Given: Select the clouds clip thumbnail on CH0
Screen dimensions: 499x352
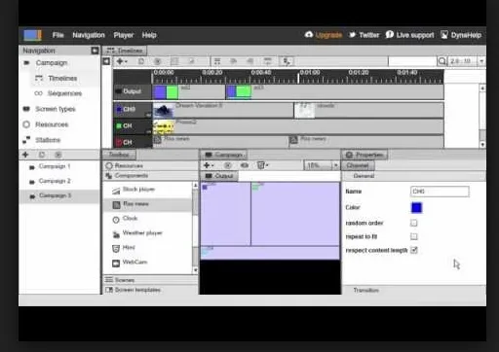Looking at the screenshot, I should (x=304, y=110).
